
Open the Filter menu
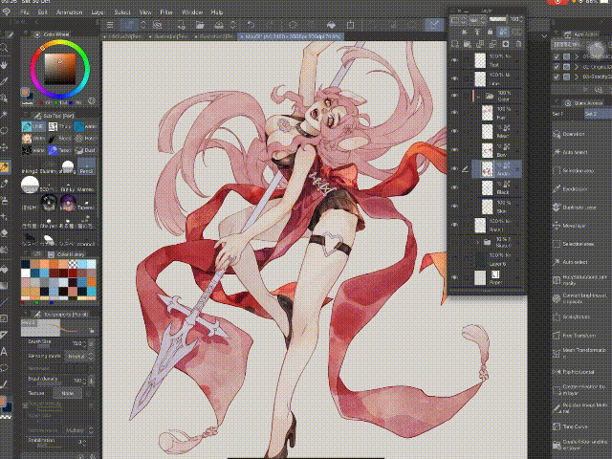click(x=166, y=12)
